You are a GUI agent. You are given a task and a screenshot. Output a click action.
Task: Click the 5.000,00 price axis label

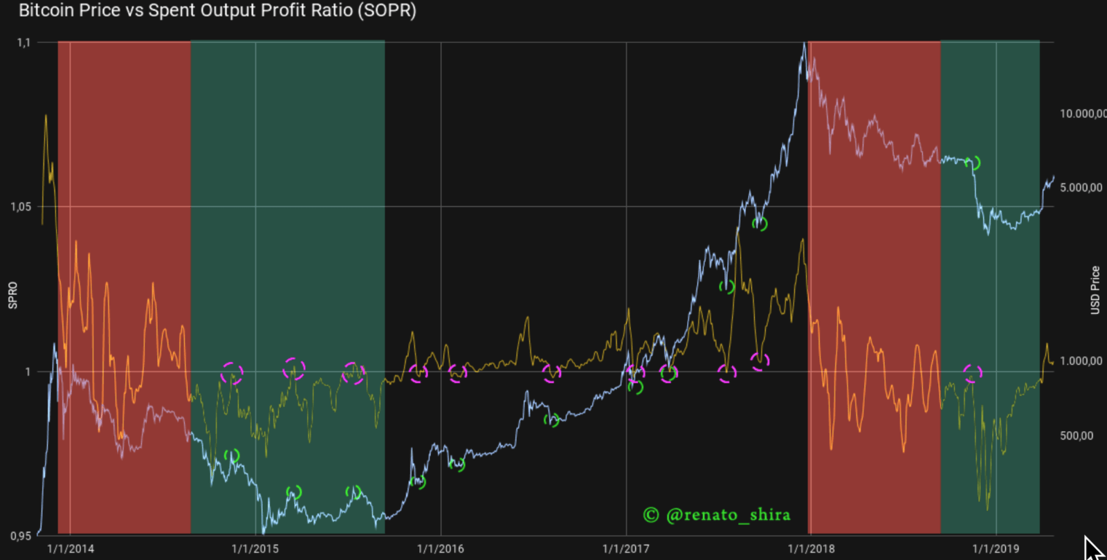[1081, 188]
